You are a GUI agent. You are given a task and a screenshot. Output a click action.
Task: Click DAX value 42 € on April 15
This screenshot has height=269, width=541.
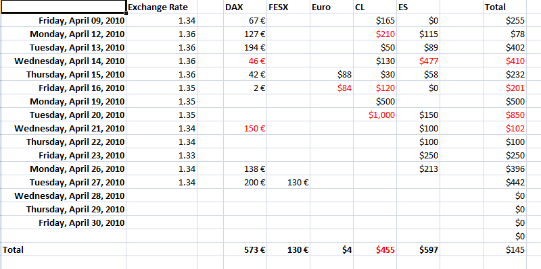click(245, 74)
